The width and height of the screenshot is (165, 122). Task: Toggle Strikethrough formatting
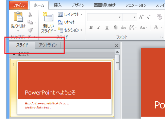click(123, 27)
